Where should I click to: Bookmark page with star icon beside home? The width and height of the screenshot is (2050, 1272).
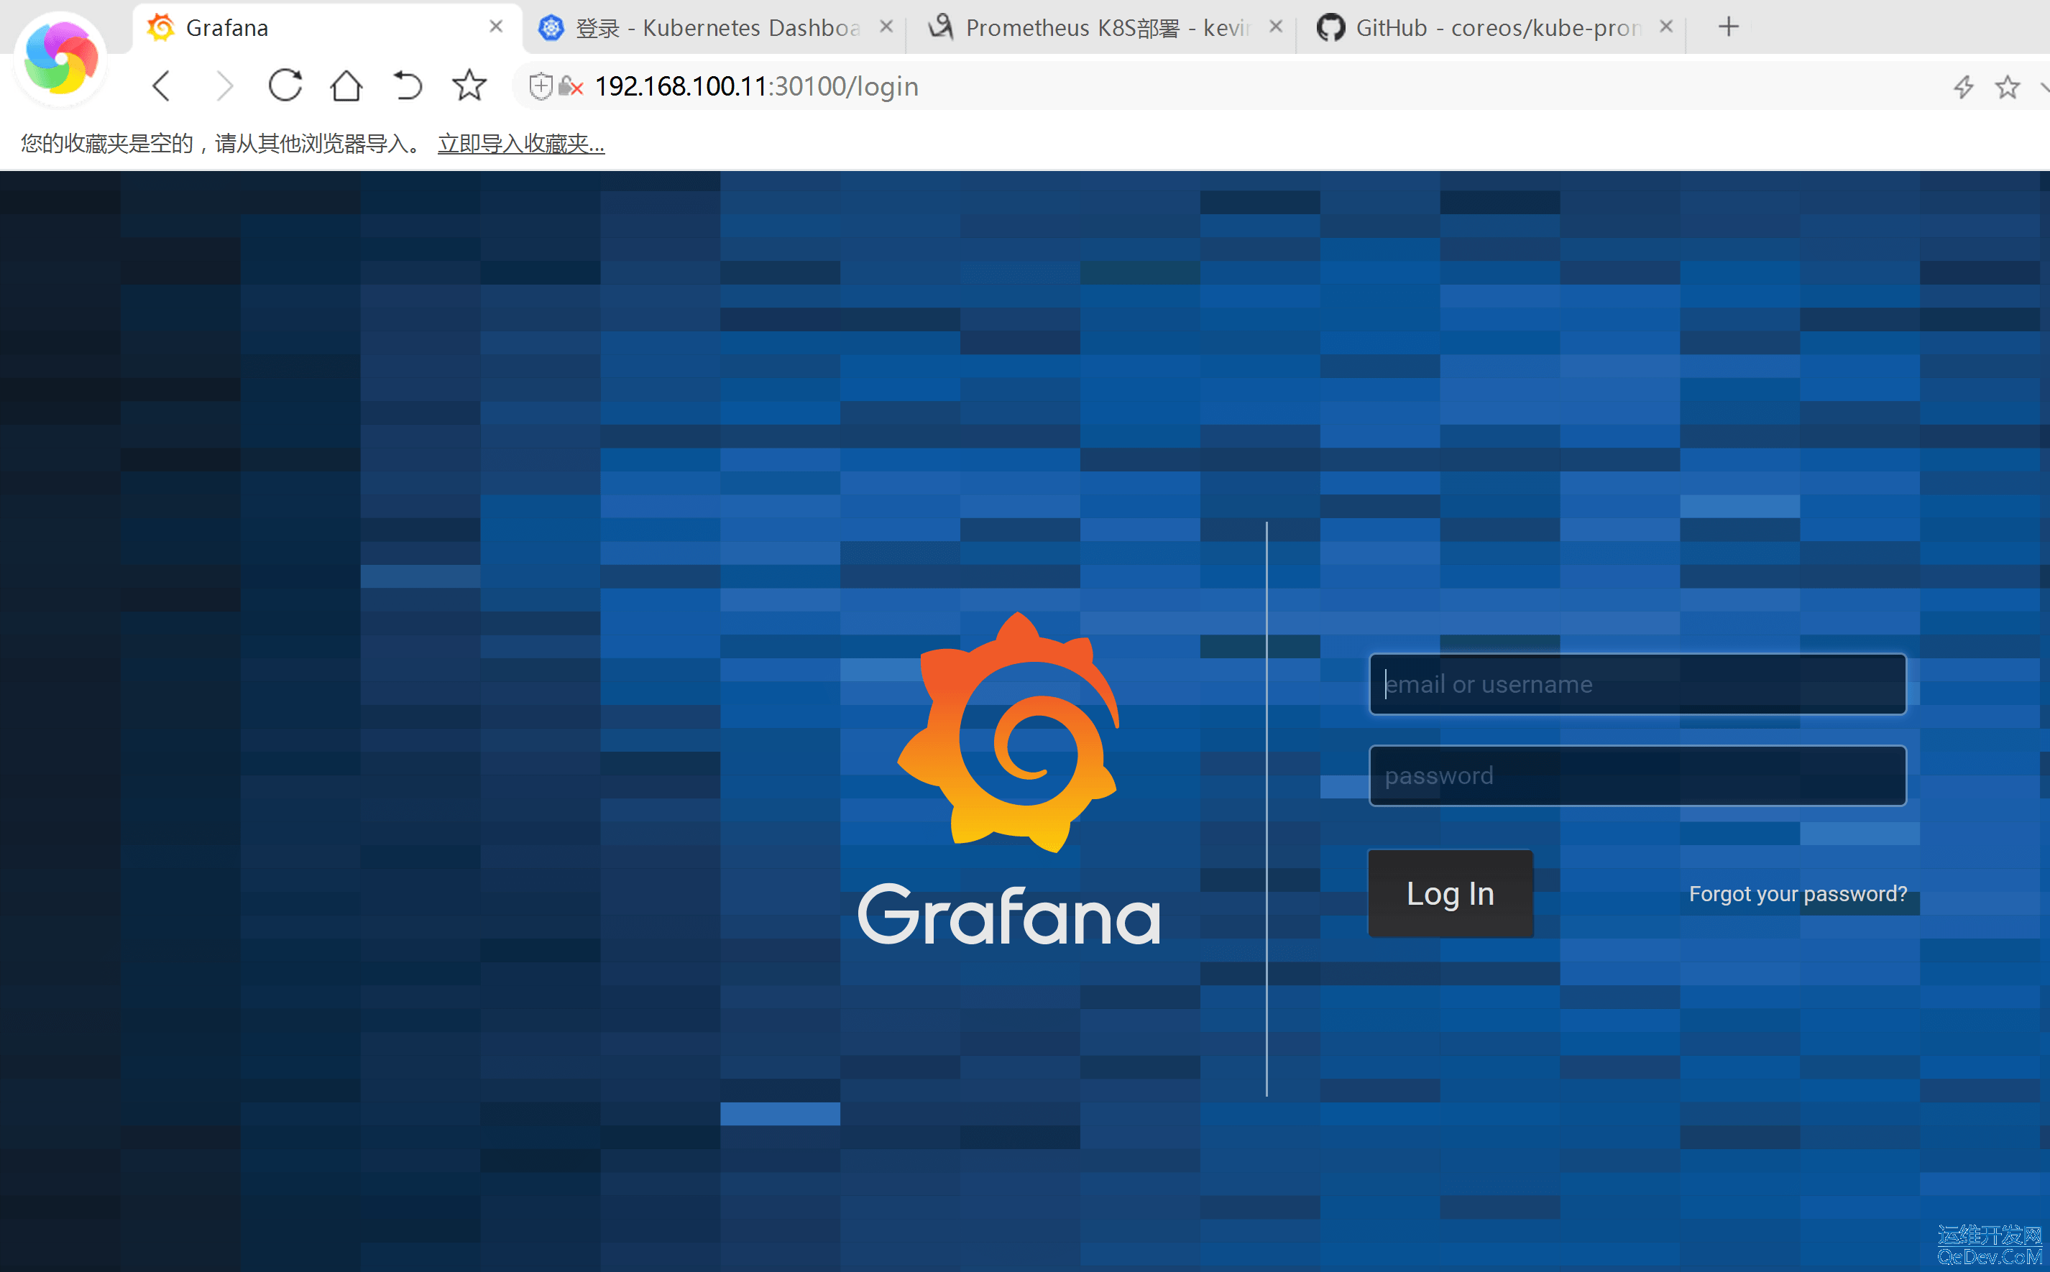469,85
